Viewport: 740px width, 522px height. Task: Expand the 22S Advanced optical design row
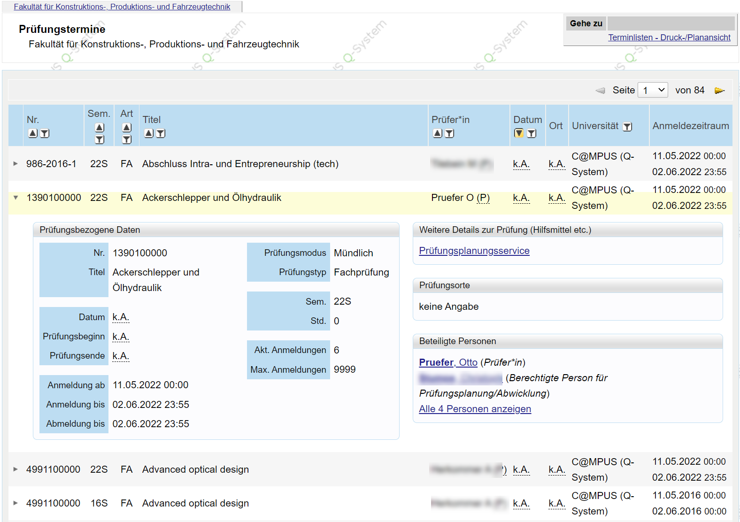(x=15, y=469)
